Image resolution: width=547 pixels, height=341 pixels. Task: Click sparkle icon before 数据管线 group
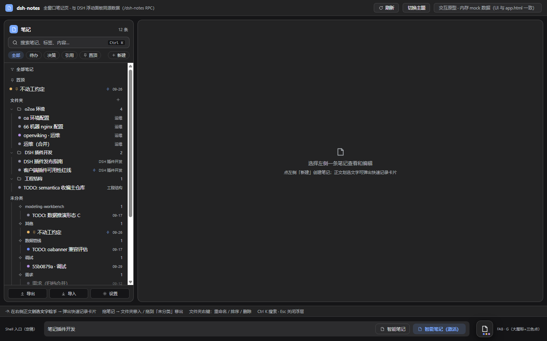[x=21, y=241]
